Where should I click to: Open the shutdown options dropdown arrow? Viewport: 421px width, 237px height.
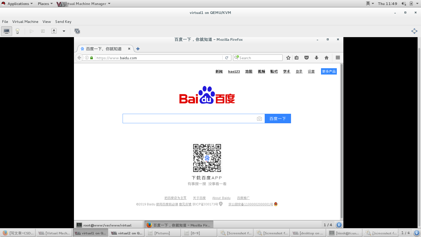pyautogui.click(x=64, y=31)
